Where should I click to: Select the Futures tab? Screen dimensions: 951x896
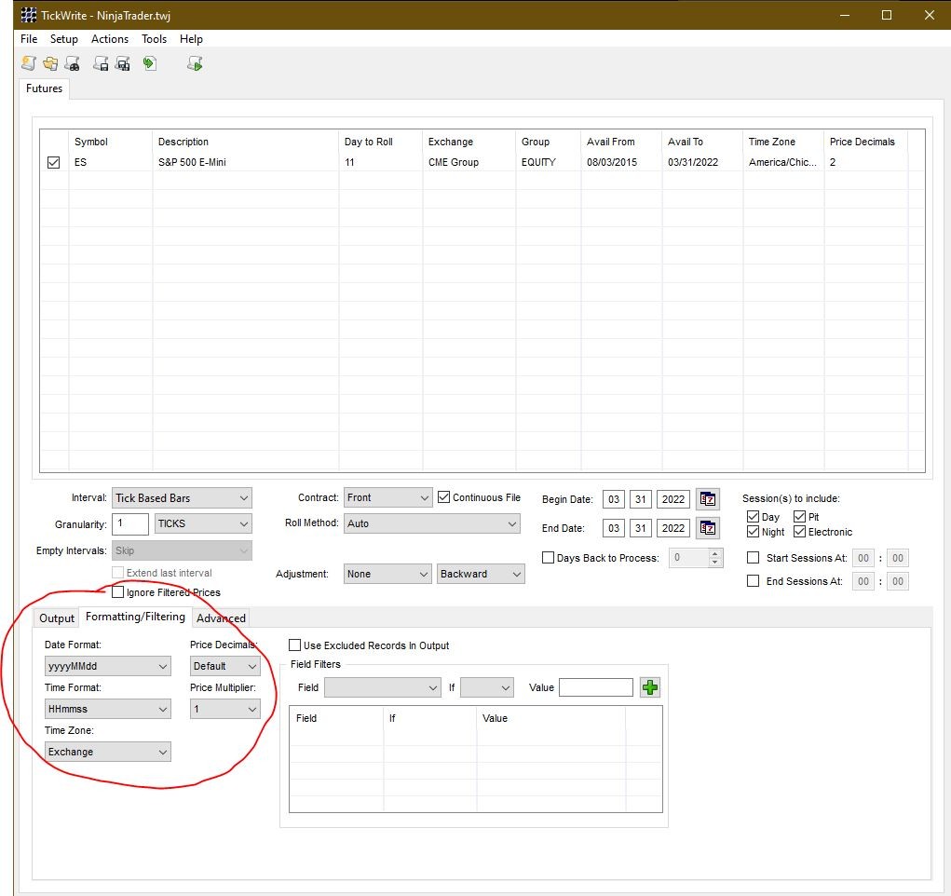45,88
